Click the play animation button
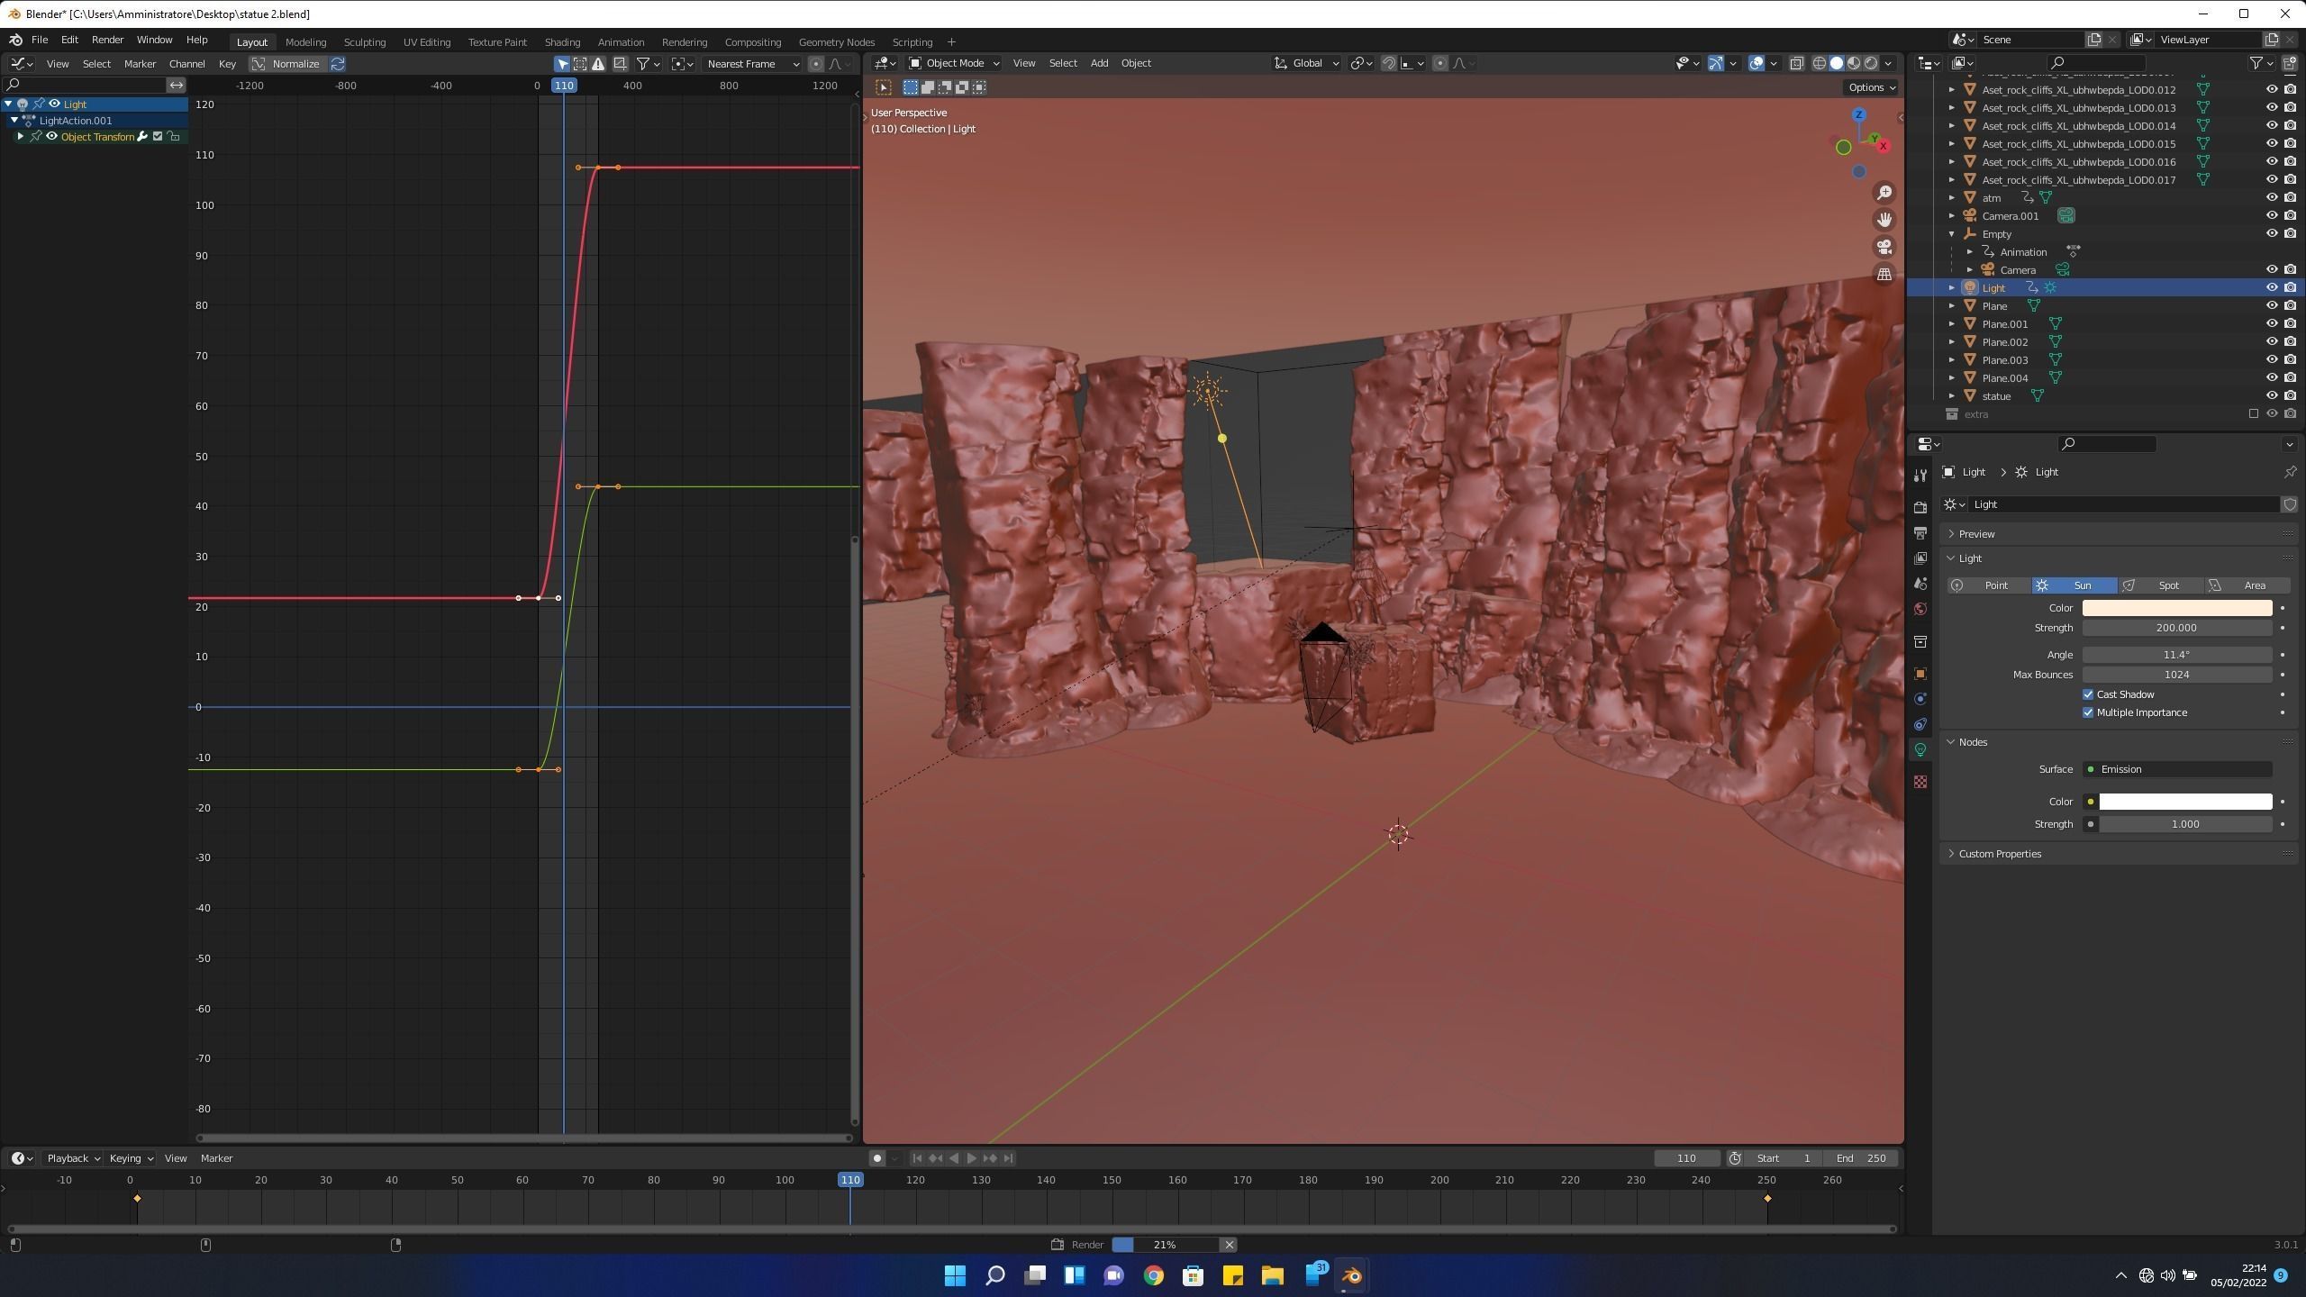This screenshot has height=1297, width=2306. click(x=972, y=1158)
